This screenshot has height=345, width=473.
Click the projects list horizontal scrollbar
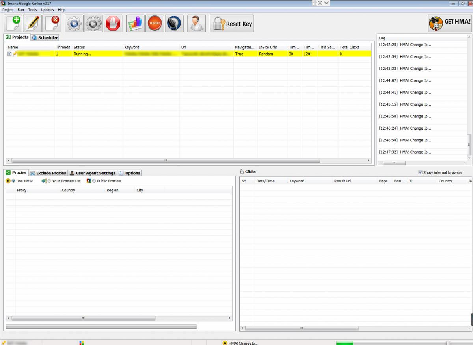point(166,160)
